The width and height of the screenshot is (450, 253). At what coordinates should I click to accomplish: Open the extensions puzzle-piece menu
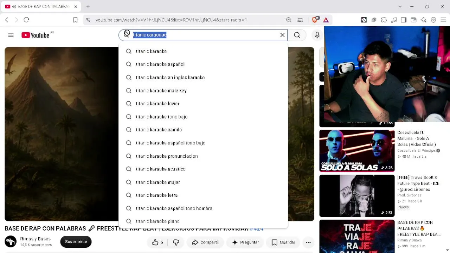384,20
